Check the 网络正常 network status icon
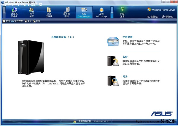178x126 pixels. [x=122, y=12]
